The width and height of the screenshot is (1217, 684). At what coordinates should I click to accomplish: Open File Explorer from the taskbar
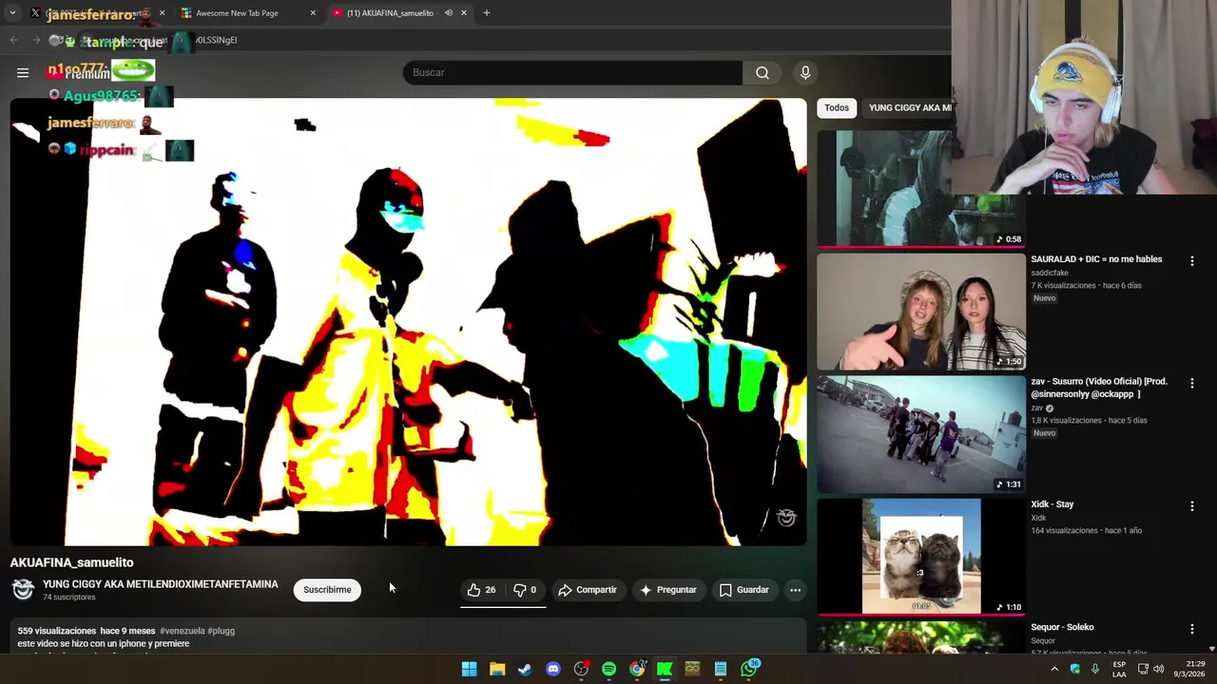coord(497,669)
